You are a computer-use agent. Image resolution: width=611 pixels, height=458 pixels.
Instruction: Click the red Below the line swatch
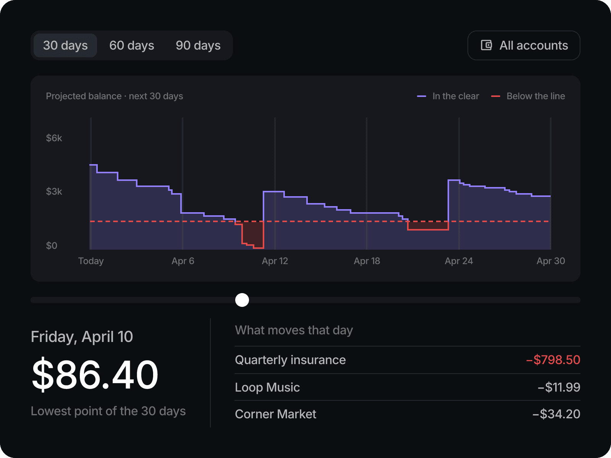(x=496, y=96)
